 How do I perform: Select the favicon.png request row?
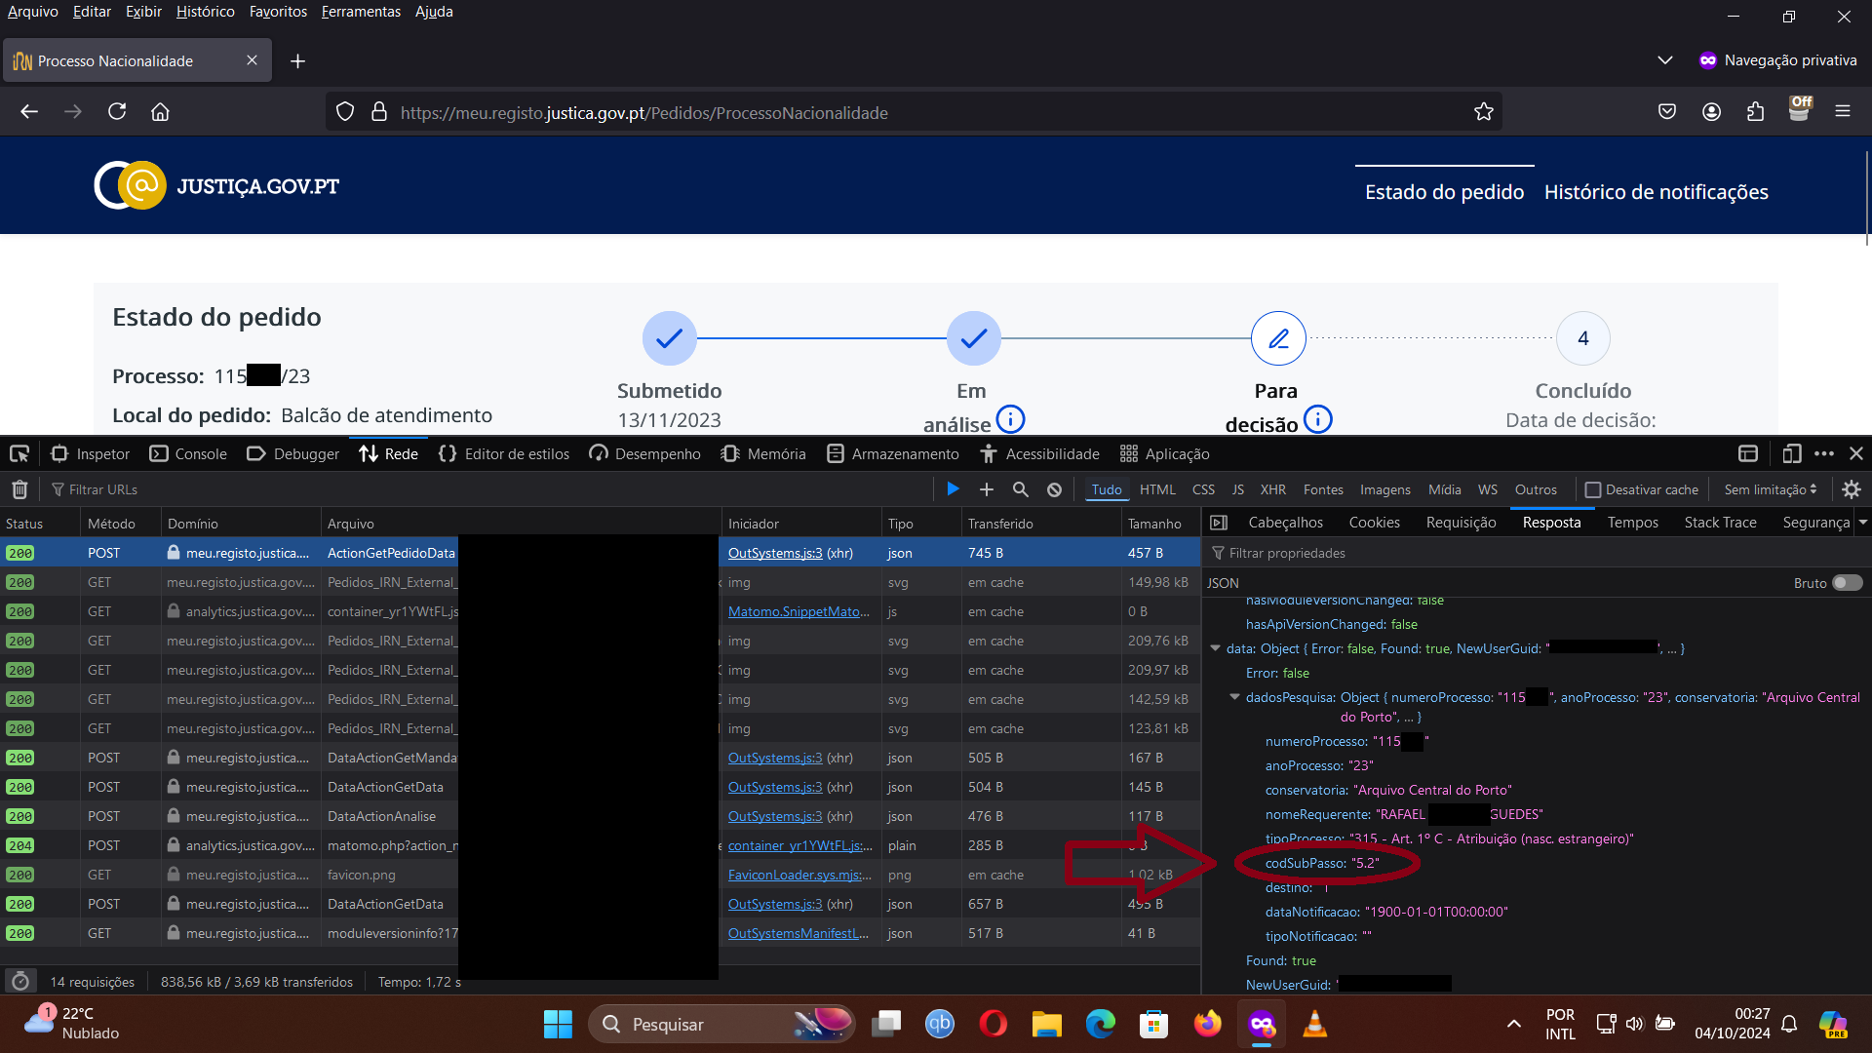(600, 875)
